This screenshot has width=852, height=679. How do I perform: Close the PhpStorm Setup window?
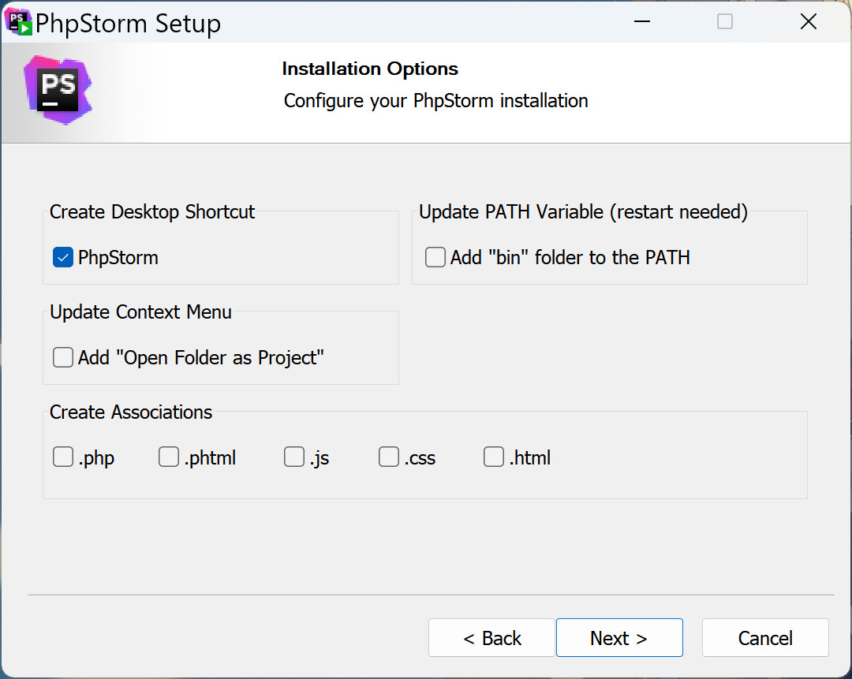point(809,22)
